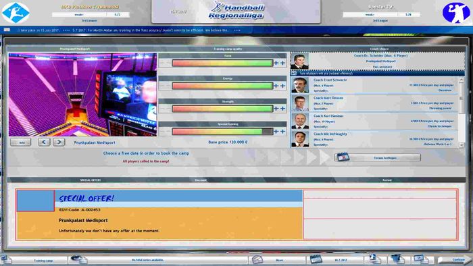Click the coach list scrollbar down arrow
This screenshot has height=266, width=473.
462,145
